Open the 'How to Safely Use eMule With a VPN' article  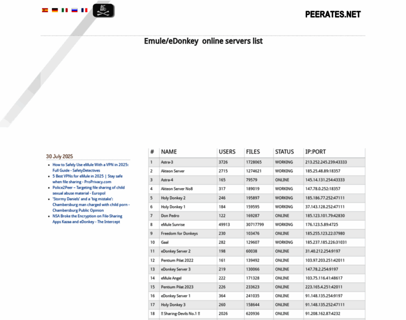pos(90,167)
